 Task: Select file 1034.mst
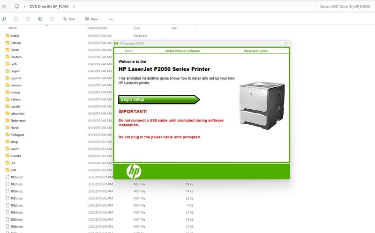(x=16, y=212)
